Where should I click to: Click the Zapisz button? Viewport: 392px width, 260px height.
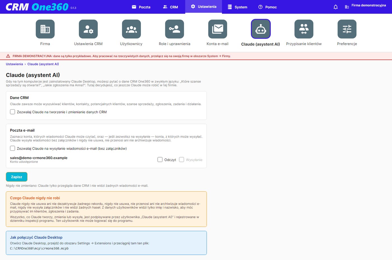(17, 177)
